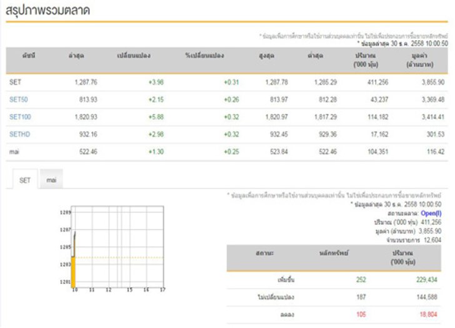Click mai high value 523.84

(x=279, y=151)
